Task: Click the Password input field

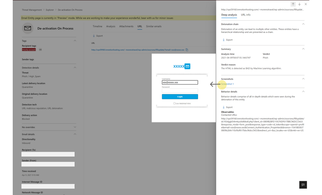Action: [180, 91]
